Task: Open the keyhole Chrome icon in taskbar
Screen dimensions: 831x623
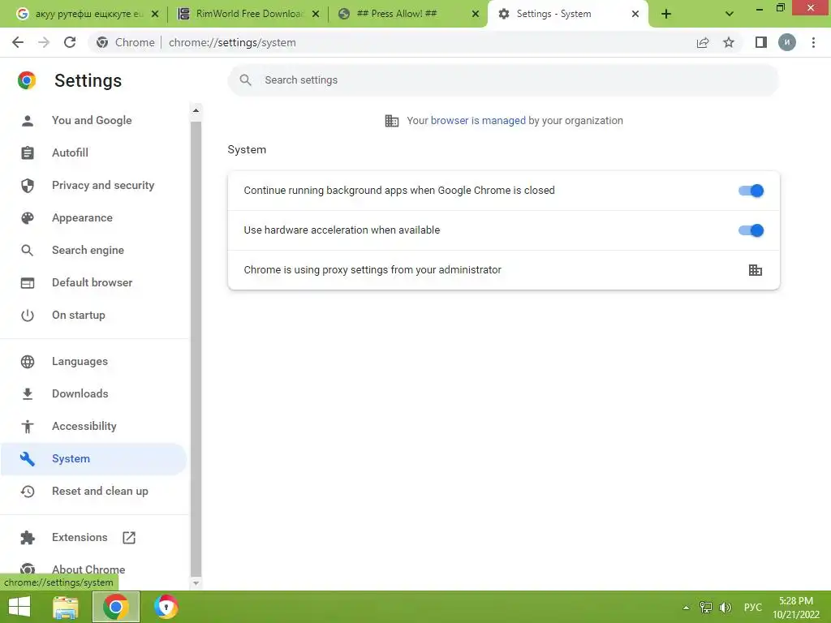Action: point(166,607)
